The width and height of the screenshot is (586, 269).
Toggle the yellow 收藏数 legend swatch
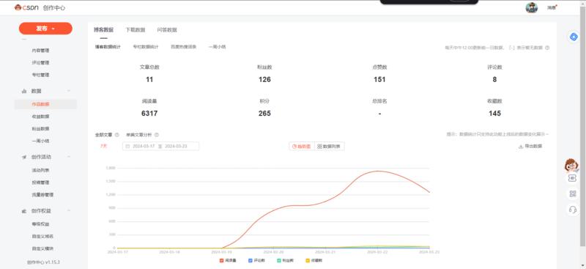pyautogui.click(x=308, y=260)
